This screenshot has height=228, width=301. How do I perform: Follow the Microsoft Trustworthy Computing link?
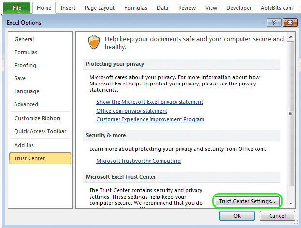pyautogui.click(x=138, y=161)
